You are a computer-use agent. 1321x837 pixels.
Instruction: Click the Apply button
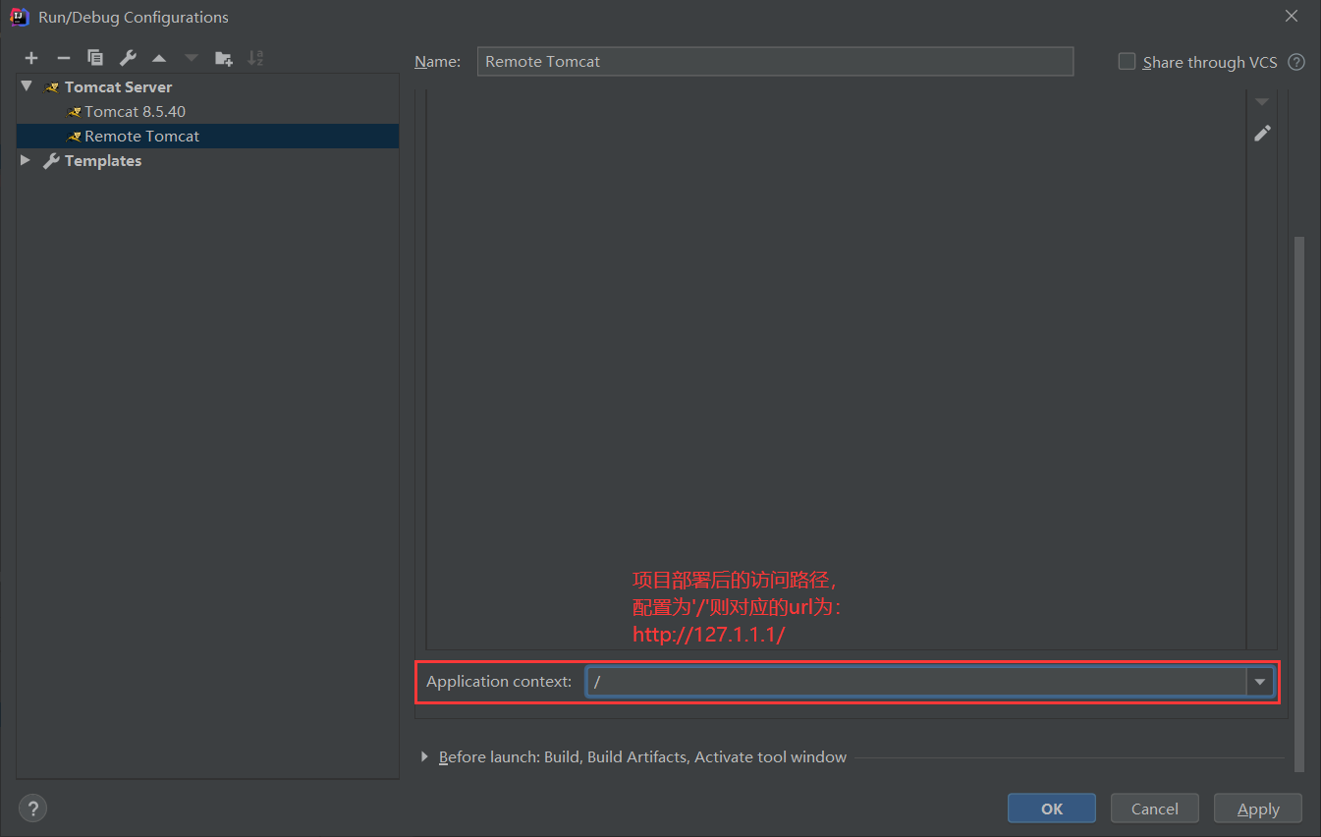point(1258,809)
